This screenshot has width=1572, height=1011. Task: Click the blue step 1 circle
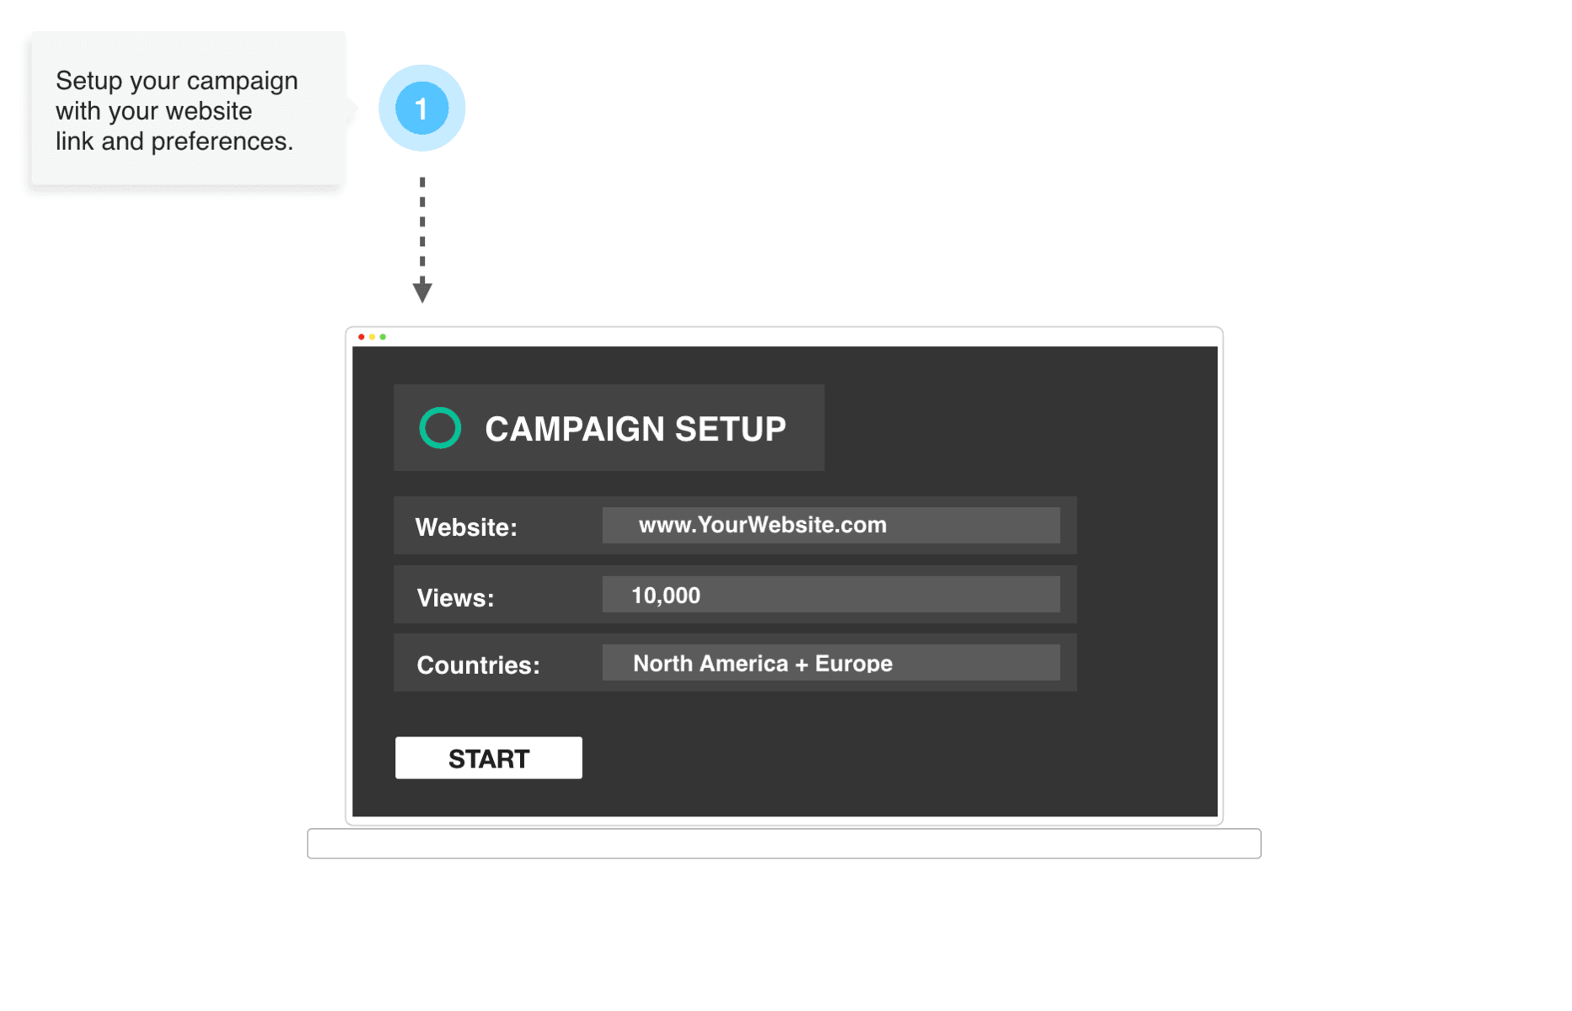click(421, 108)
